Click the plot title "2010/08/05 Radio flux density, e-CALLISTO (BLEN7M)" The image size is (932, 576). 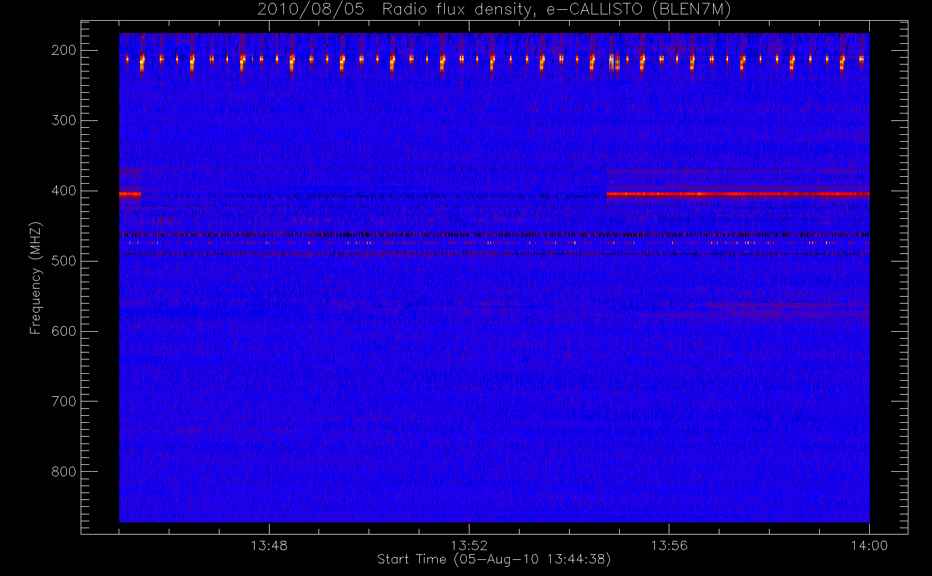pyautogui.click(x=494, y=10)
